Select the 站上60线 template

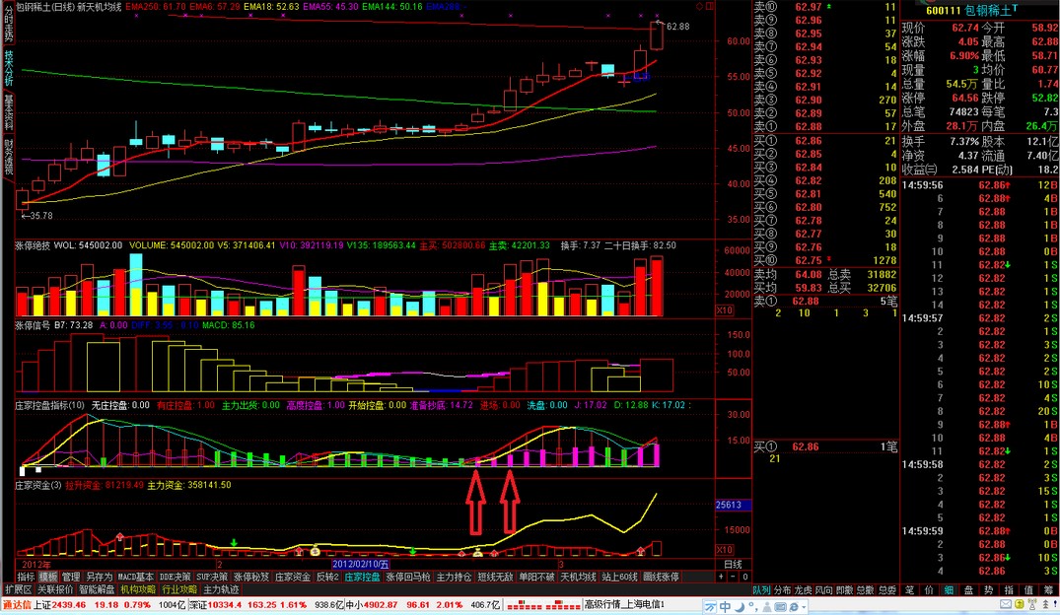click(x=620, y=578)
